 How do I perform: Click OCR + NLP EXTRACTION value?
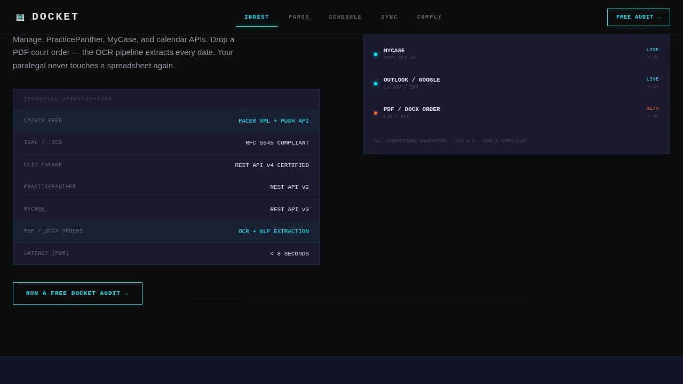(274, 231)
